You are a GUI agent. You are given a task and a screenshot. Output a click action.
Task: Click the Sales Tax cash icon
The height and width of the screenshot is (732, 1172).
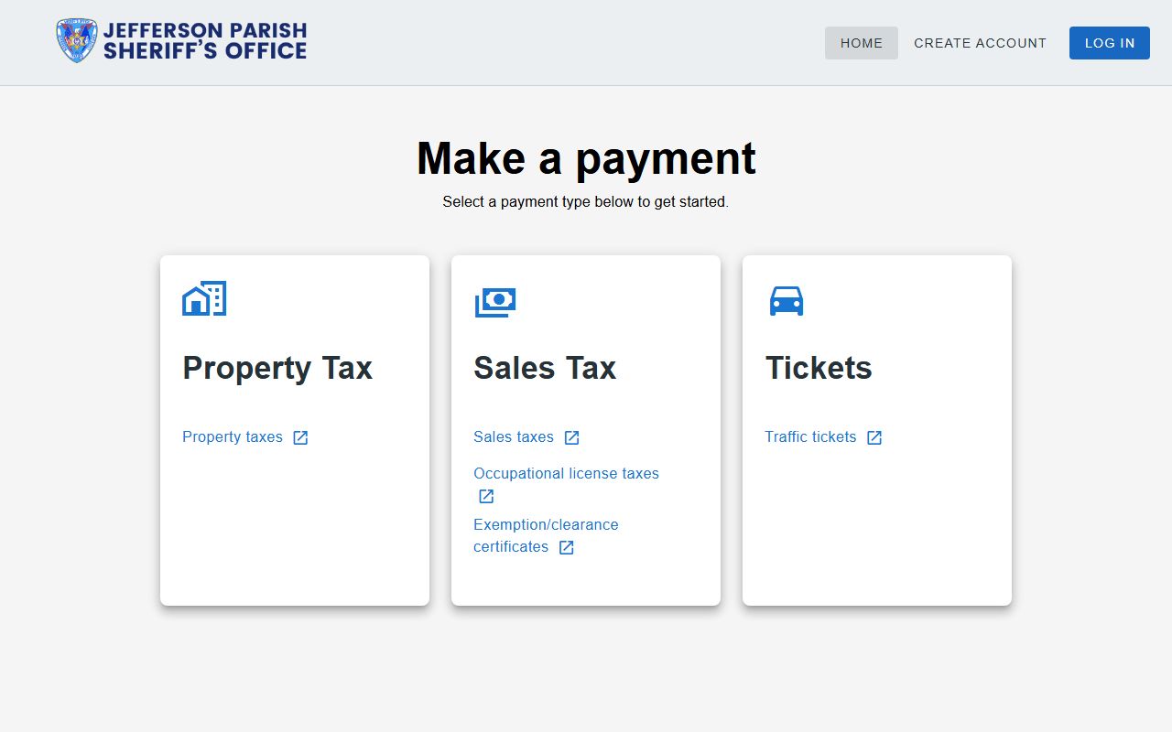coord(495,302)
